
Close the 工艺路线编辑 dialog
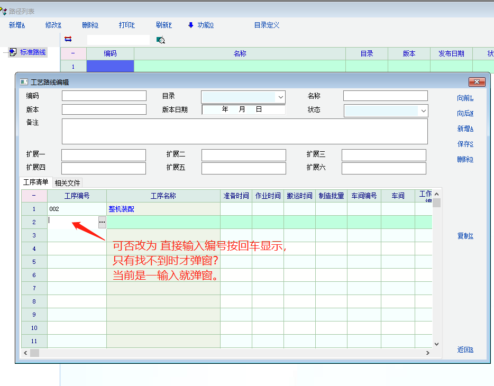477,82
